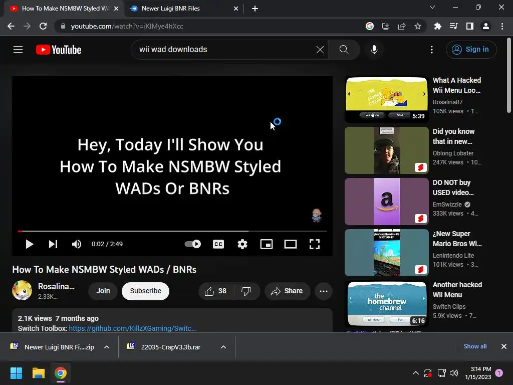The image size is (513, 385).
Task: Go back to the previous page
Action: tap(11, 26)
